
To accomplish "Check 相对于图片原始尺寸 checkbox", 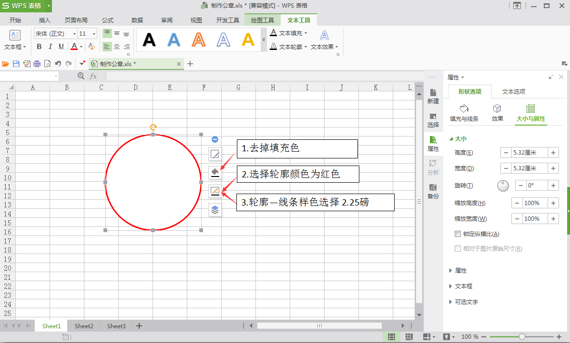I will coord(458,249).
